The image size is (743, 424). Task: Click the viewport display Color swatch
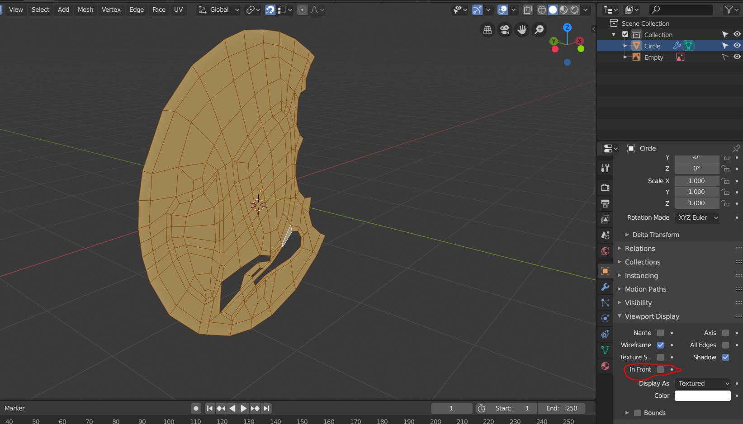coord(701,396)
